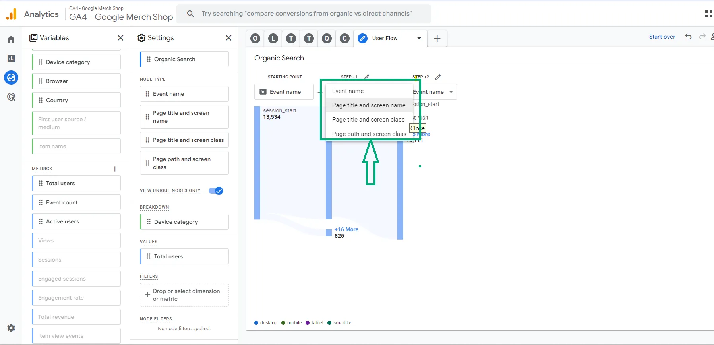The image size is (714, 345).
Task: Click the Event count metric in Variables
Action: click(x=76, y=202)
